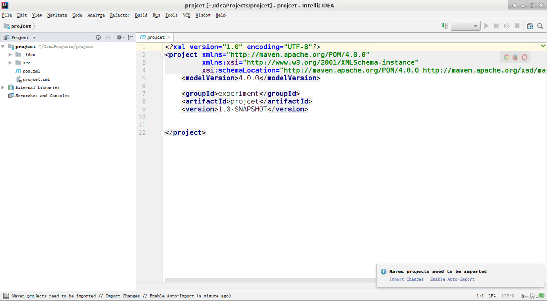Expand the .idea folder
547x301 pixels.
pos(10,55)
